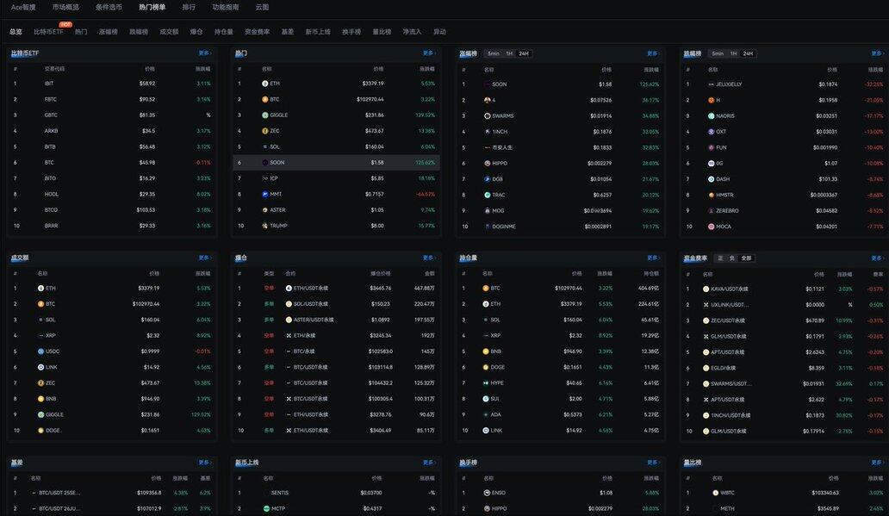Expand 爆仓 panel via 更多 arrow
Image resolution: width=889 pixels, height=516 pixels.
click(429, 258)
